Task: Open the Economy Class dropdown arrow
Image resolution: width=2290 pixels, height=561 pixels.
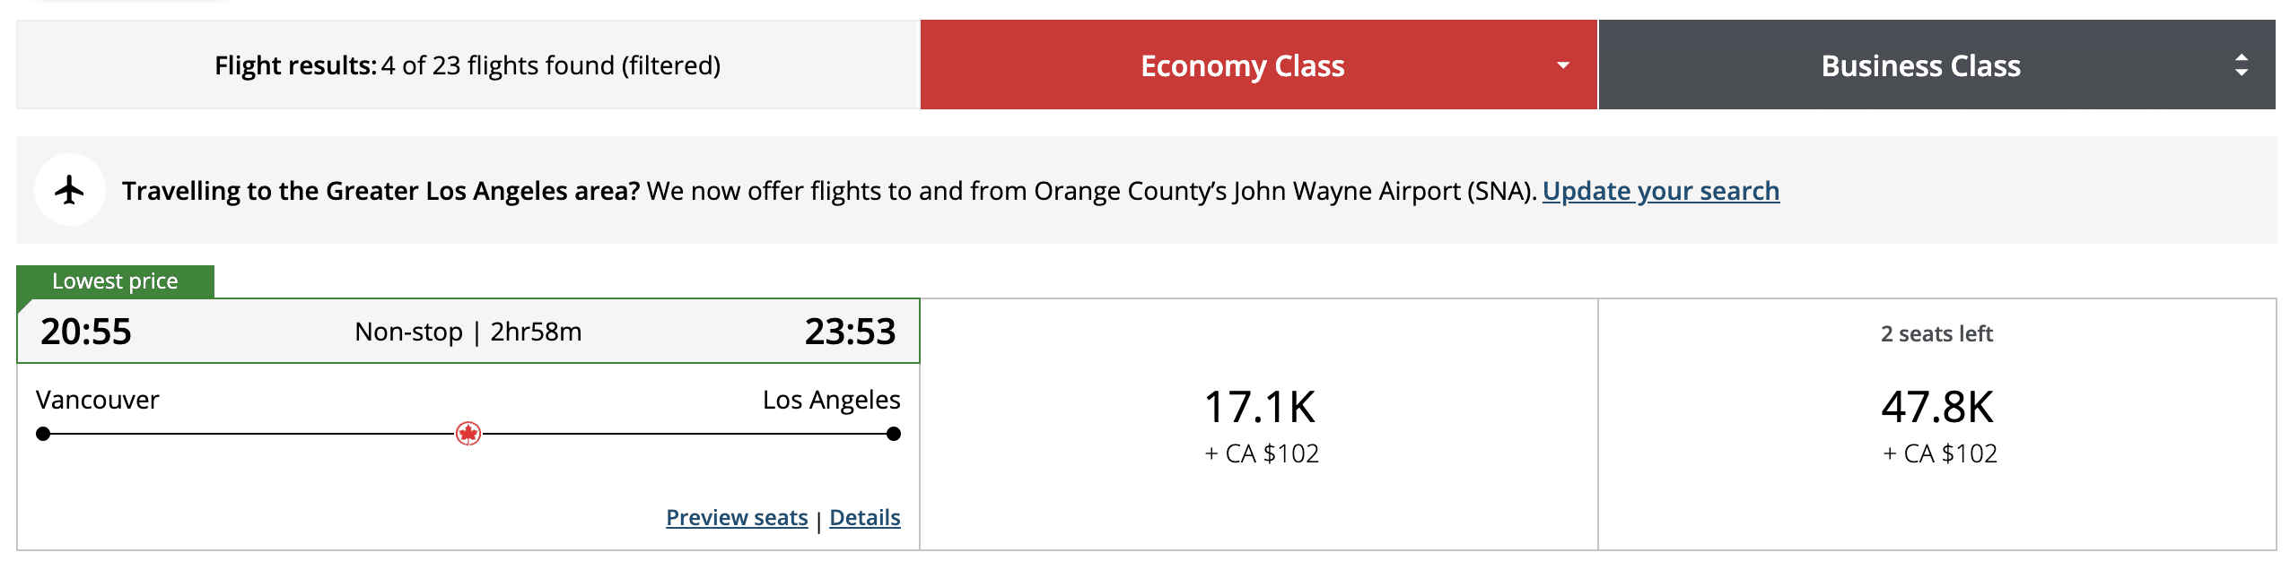Action: coord(1563,65)
